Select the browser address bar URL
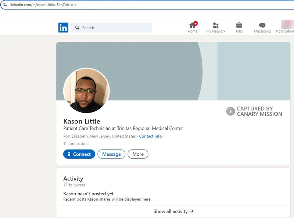Image resolution: width=294 pixels, height=218 pixels. 44,4
